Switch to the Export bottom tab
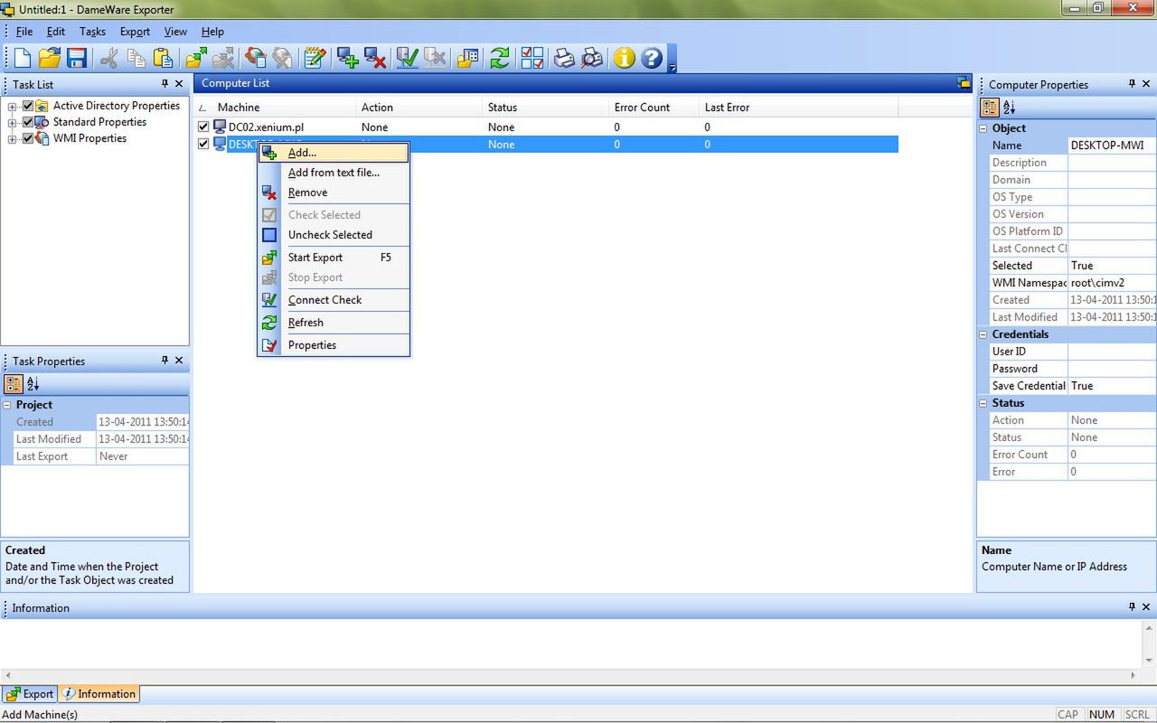The height and width of the screenshot is (723, 1157). click(x=30, y=694)
